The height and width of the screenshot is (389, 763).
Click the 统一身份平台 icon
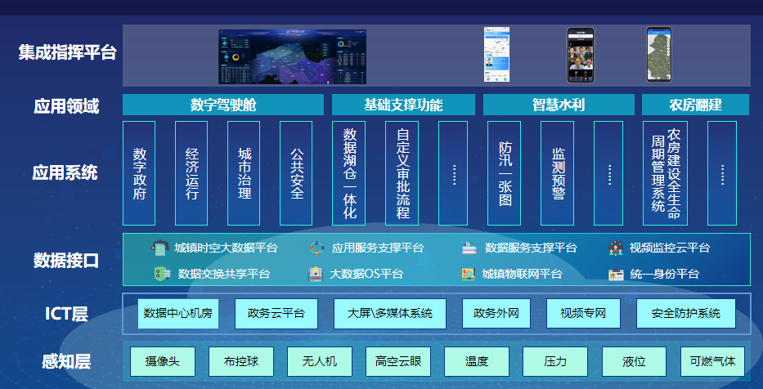pos(616,274)
